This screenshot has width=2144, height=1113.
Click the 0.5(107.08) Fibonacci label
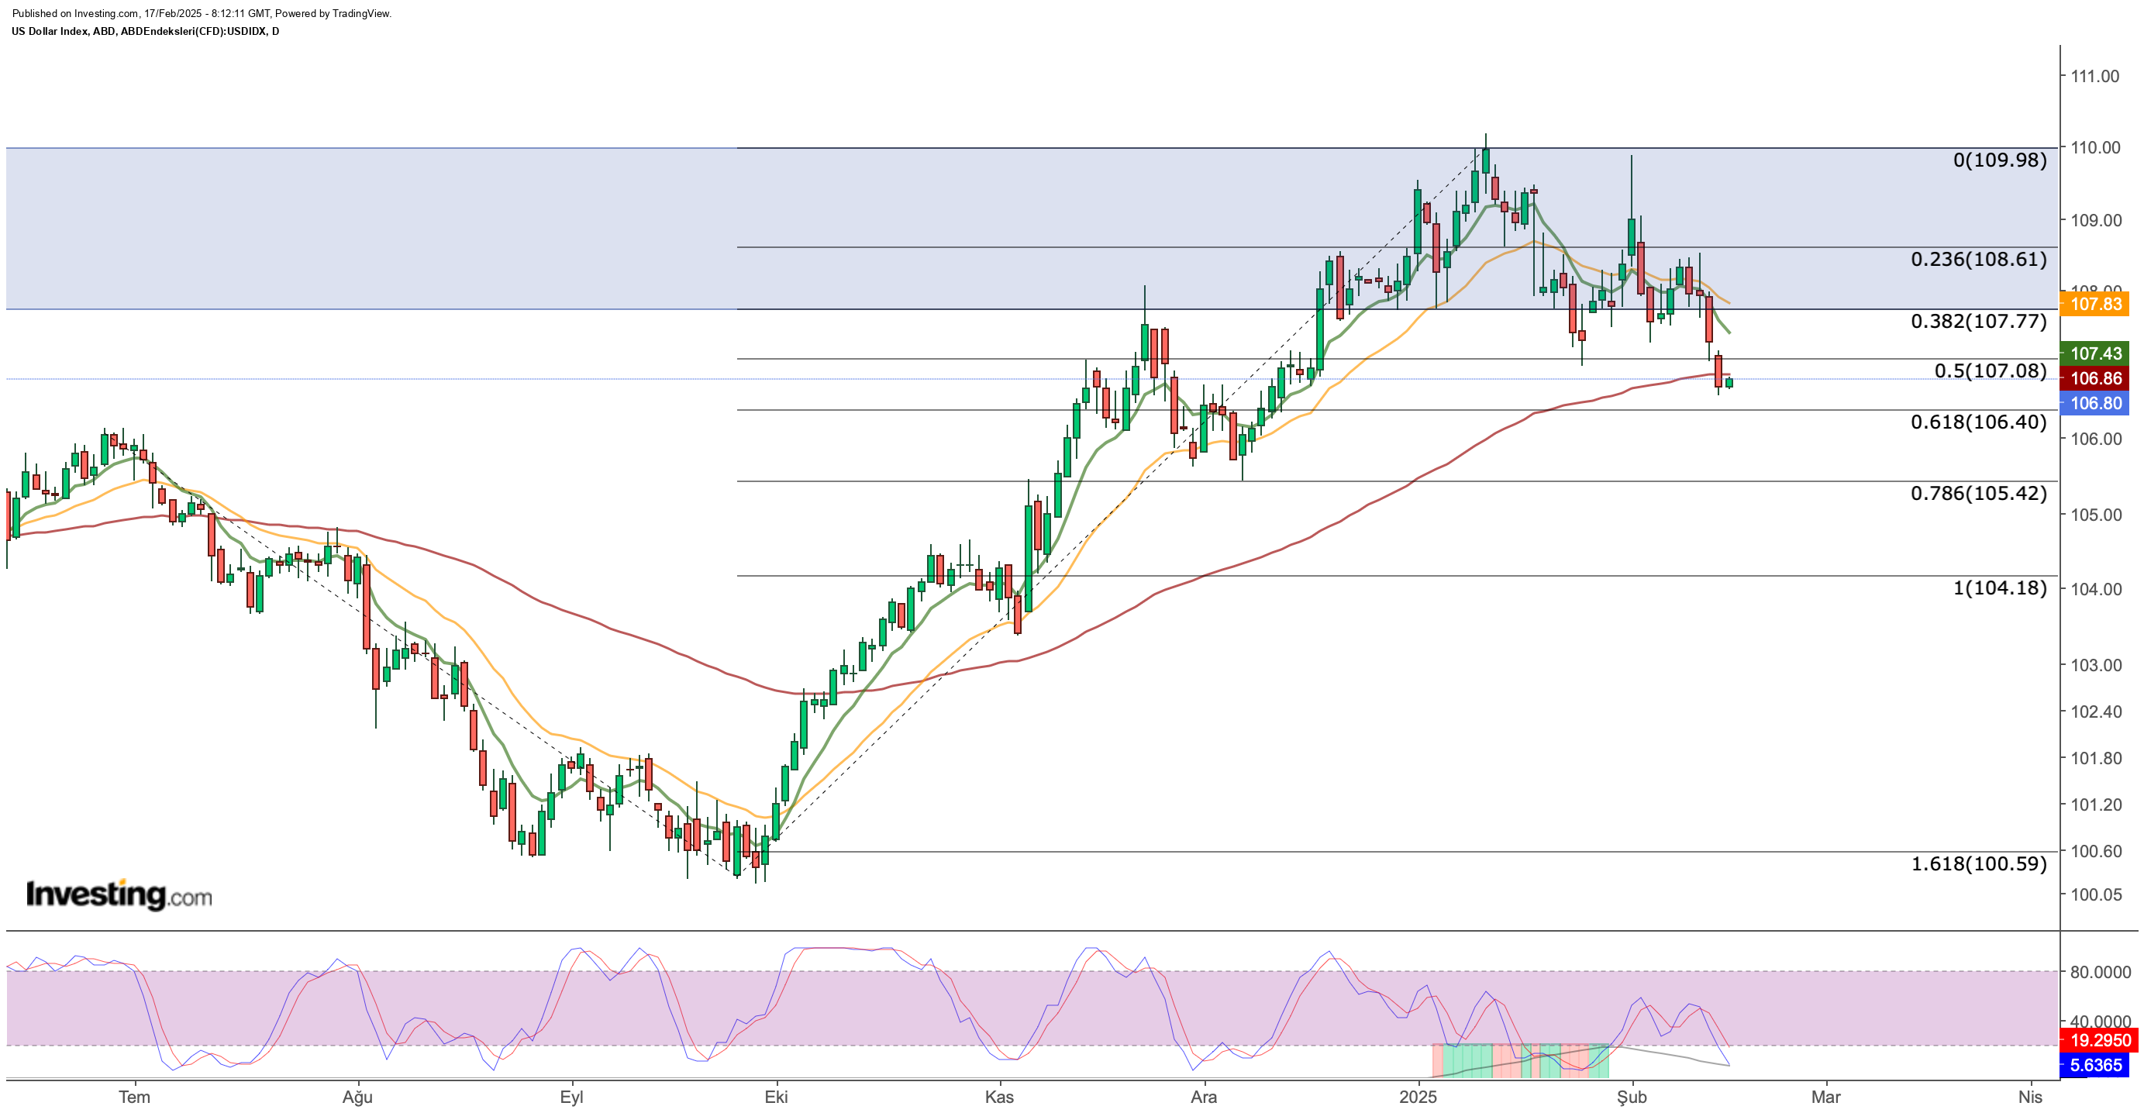pyautogui.click(x=1990, y=371)
